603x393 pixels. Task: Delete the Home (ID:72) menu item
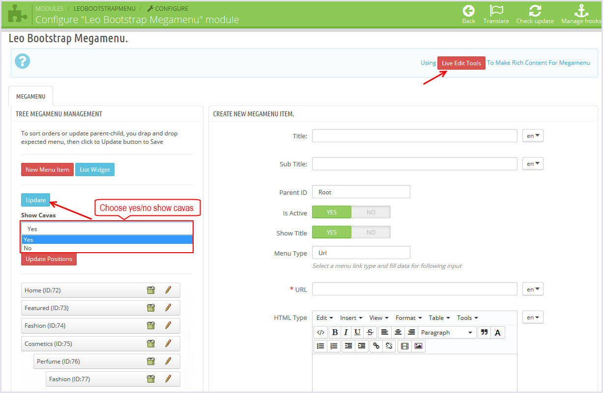pyautogui.click(x=151, y=290)
